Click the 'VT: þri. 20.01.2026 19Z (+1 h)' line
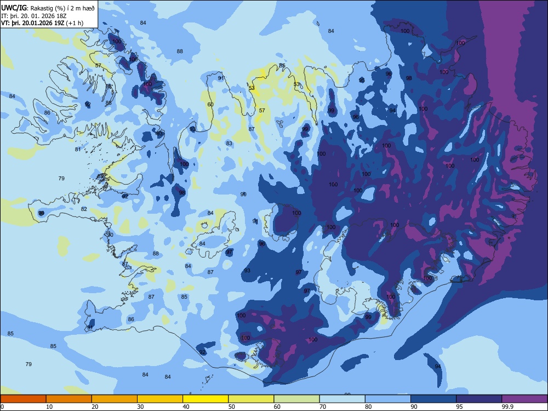 [x=42, y=23]
